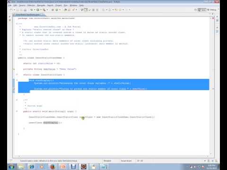Click the system tray clock
This screenshot has width=227, height=170.
point(212,167)
